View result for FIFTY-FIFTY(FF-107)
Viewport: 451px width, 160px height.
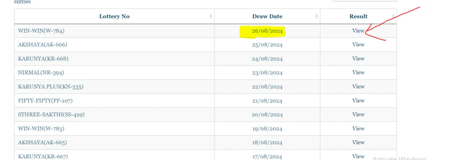coord(359,101)
